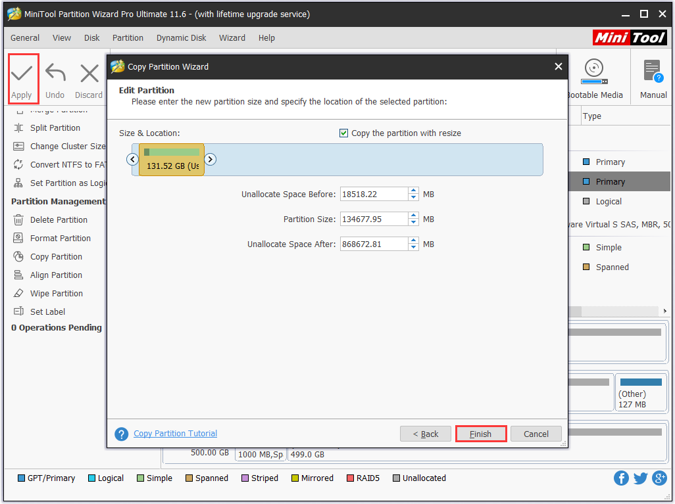Increase Unallocate Space Before value
This screenshot has width=675, height=504.
(x=413, y=191)
